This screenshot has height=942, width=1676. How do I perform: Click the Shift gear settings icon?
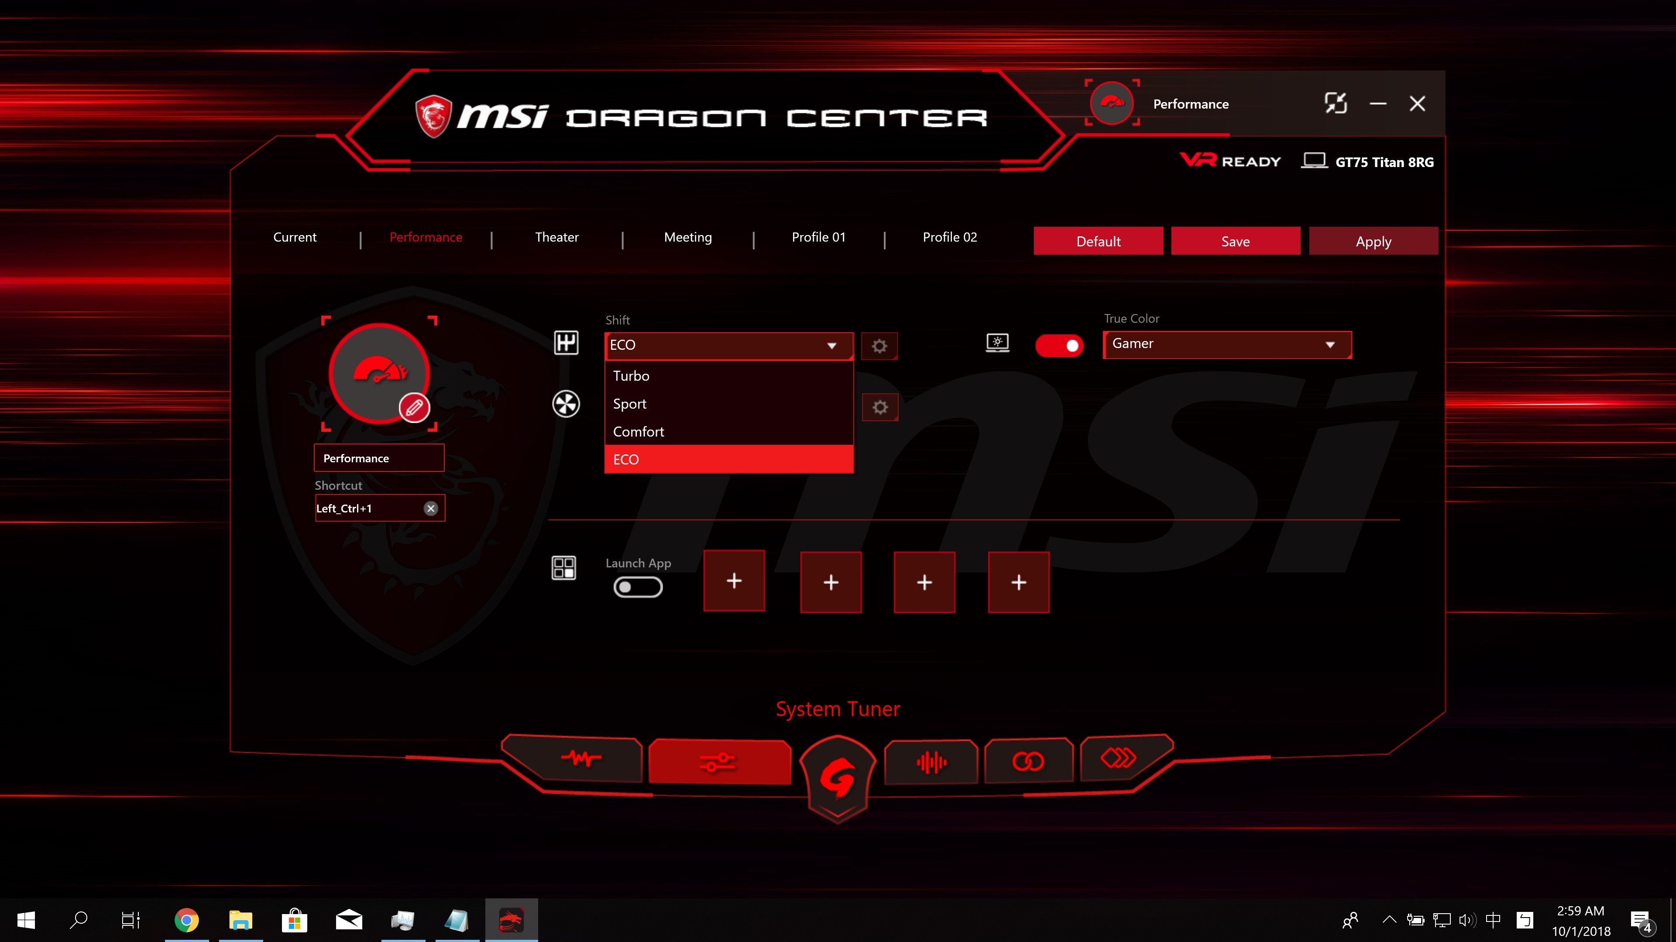879,346
